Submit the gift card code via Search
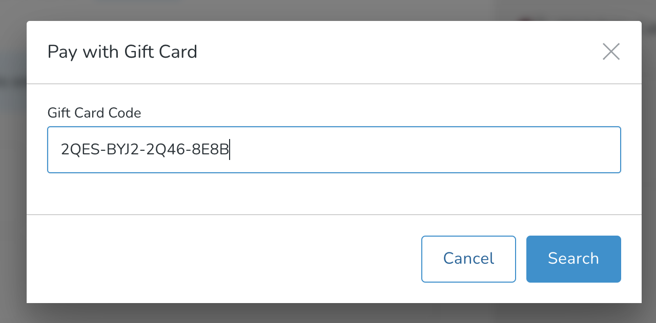Image resolution: width=656 pixels, height=323 pixels. [x=573, y=259]
